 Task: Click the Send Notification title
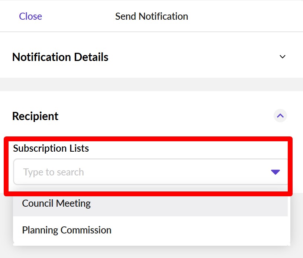152,16
